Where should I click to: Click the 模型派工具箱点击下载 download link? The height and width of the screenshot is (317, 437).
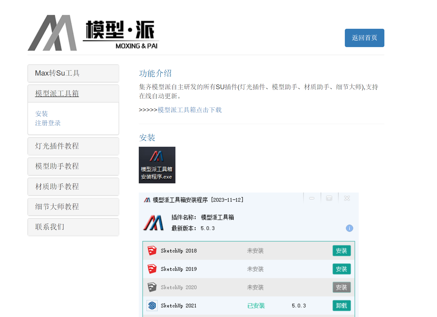190,110
